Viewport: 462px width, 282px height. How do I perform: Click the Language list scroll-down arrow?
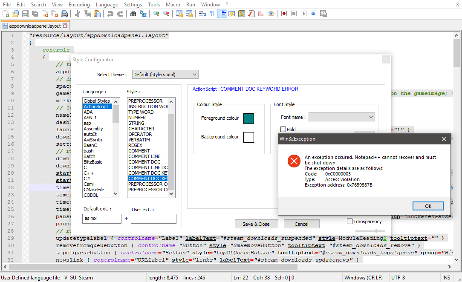pos(116,194)
